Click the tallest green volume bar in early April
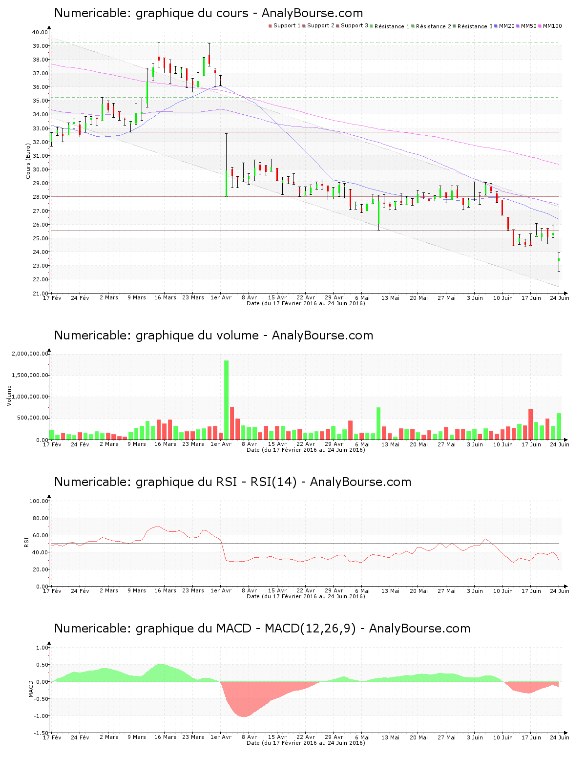The width and height of the screenshot is (586, 757). click(x=226, y=400)
